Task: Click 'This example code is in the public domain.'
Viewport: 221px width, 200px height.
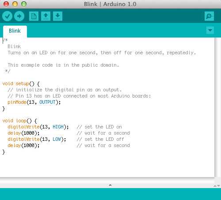Action: point(63,65)
